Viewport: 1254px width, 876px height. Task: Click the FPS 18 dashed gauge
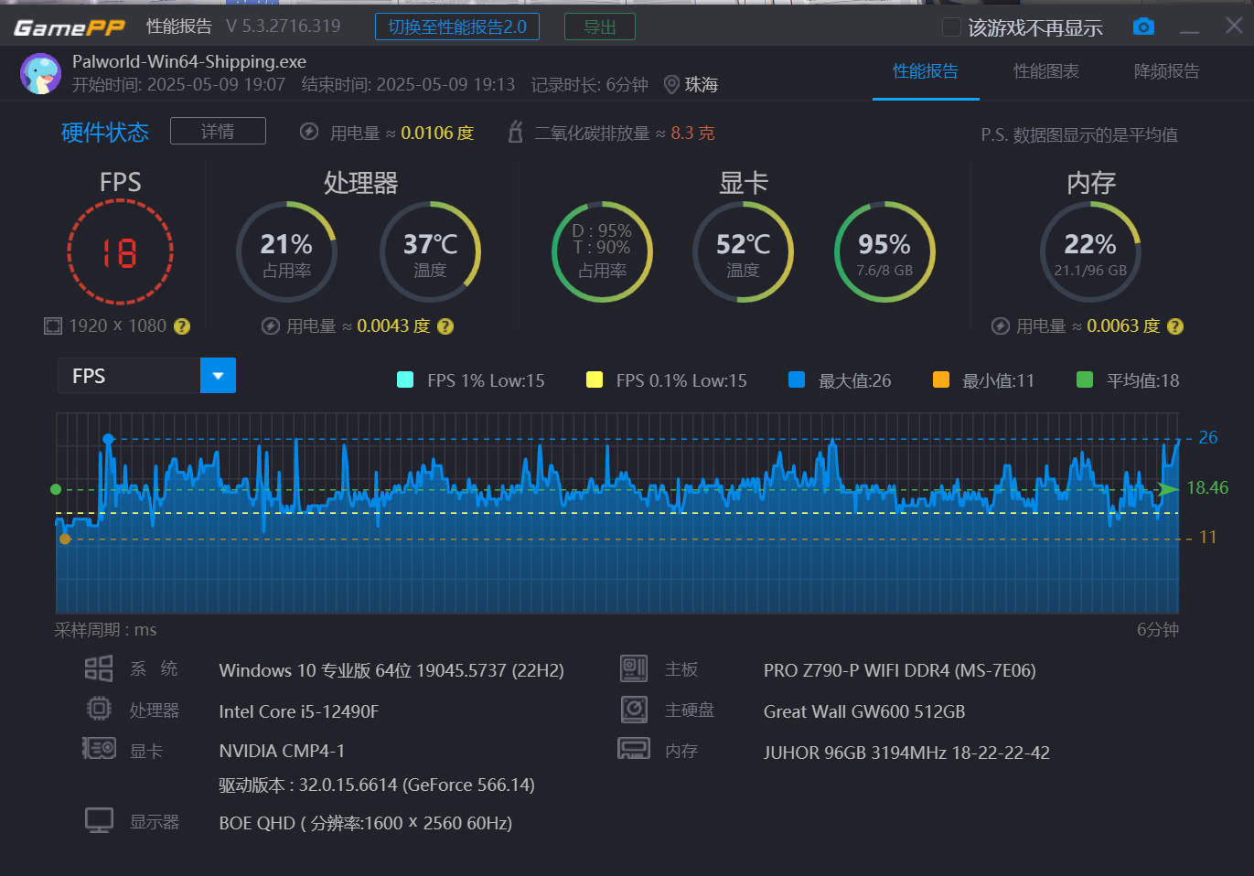pyautogui.click(x=120, y=252)
